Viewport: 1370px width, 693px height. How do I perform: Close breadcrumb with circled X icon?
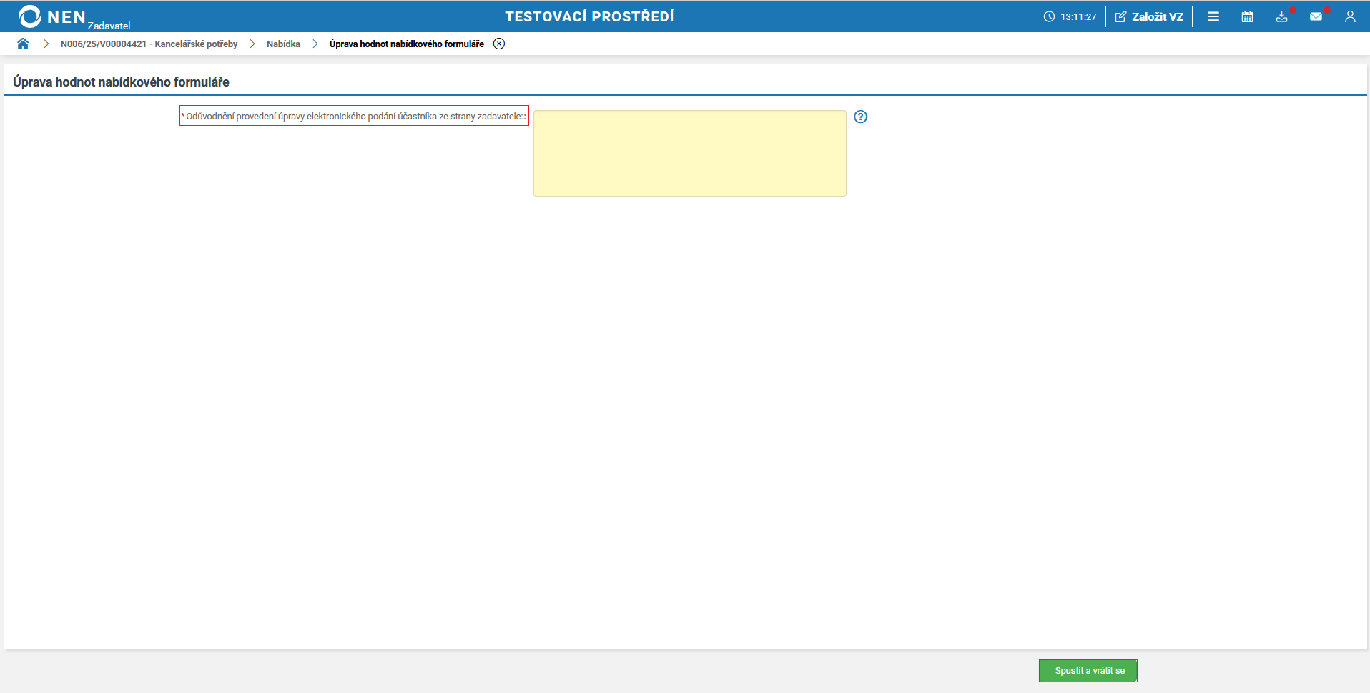499,44
